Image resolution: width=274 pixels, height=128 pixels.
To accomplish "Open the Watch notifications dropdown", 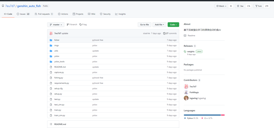I will (221, 6).
